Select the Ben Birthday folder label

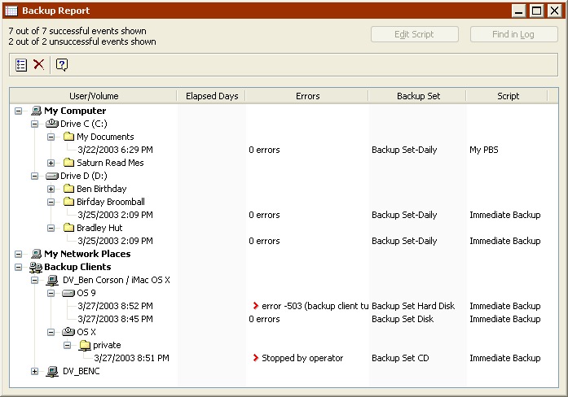(101, 189)
